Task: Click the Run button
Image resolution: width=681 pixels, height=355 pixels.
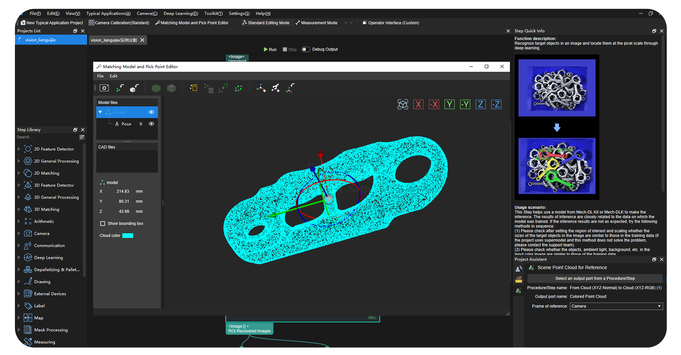Action: pyautogui.click(x=270, y=49)
